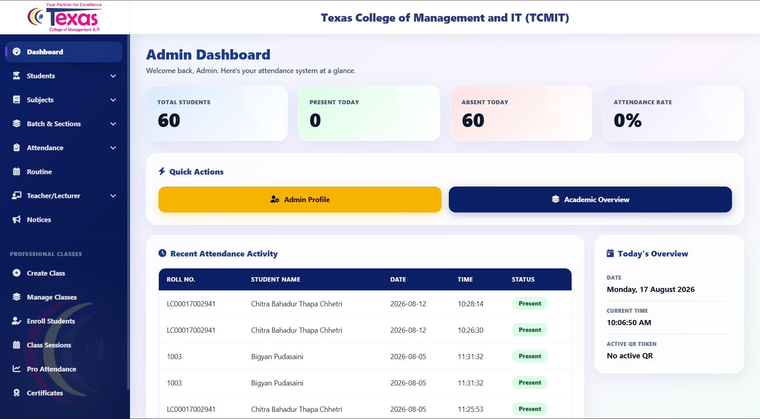Expand the Students menu chevron
Image resolution: width=760 pixels, height=419 pixels.
(113, 76)
